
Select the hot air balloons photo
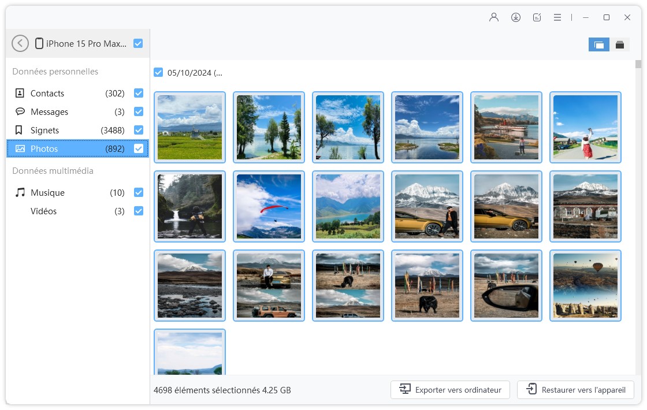tap(586, 285)
